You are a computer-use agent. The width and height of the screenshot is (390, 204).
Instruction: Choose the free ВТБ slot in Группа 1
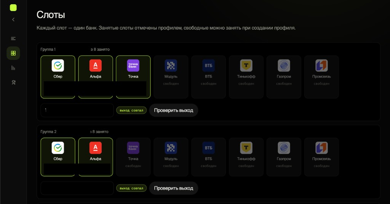[x=208, y=77]
